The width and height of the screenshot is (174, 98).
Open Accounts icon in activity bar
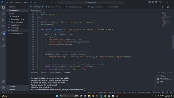(x=3, y=81)
